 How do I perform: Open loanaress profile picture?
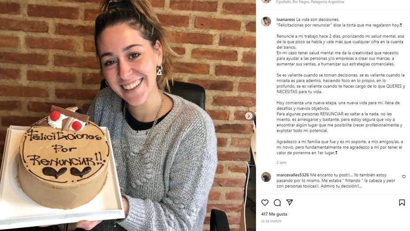(266, 22)
